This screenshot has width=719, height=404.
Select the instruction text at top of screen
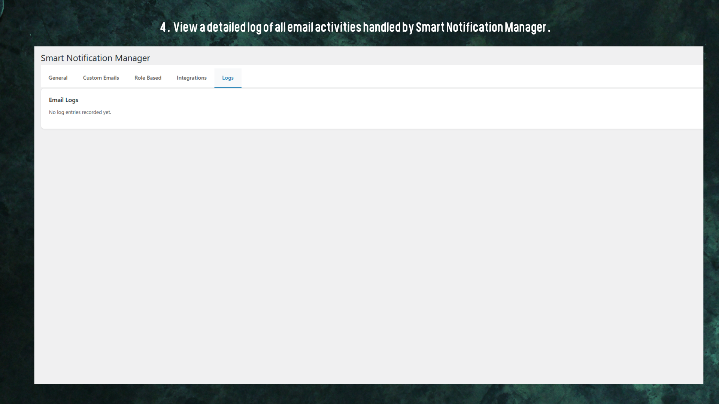click(355, 27)
